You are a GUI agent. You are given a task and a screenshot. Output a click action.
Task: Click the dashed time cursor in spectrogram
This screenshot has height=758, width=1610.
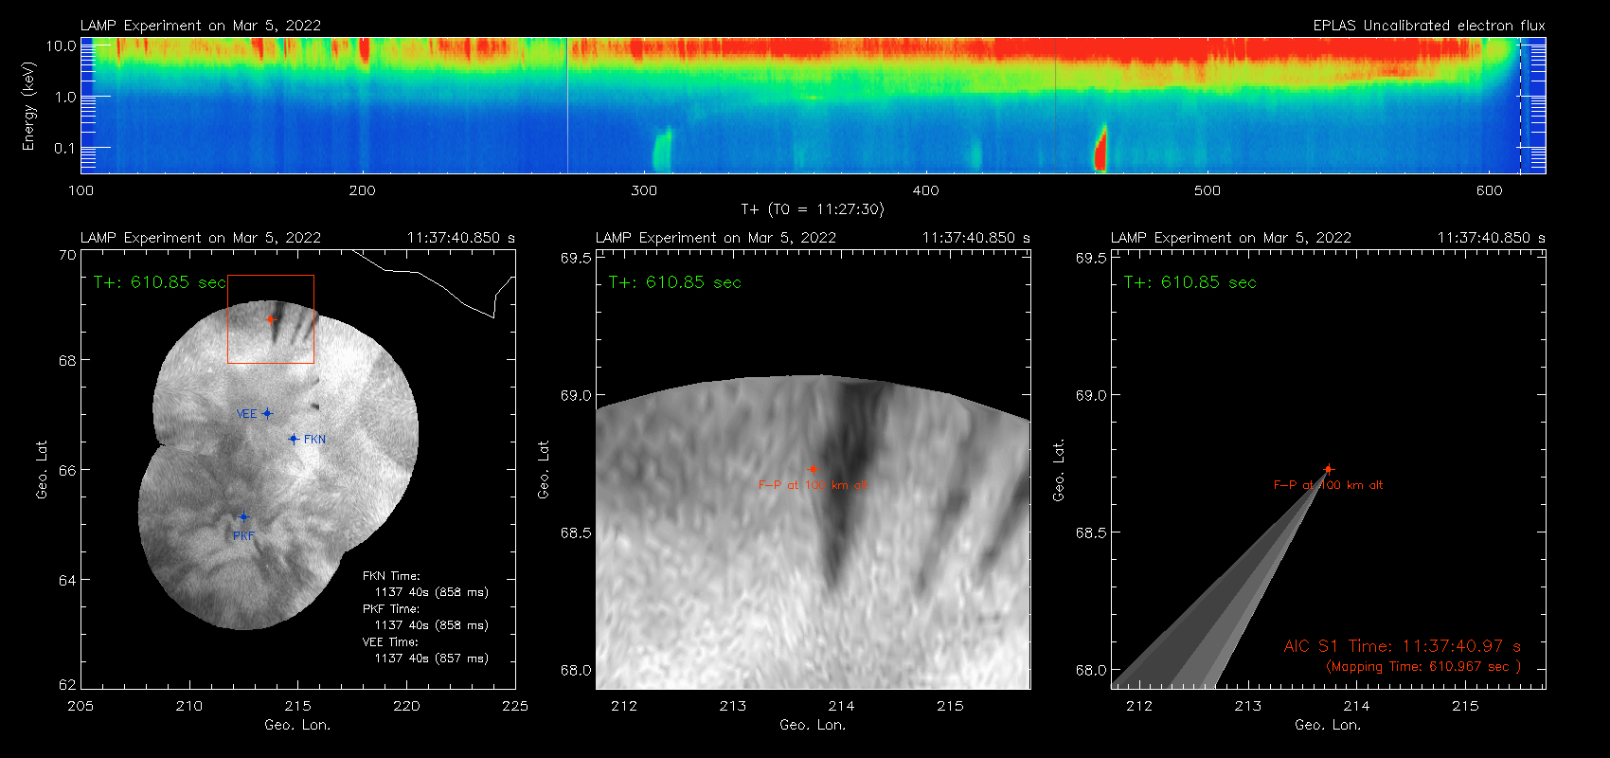(1521, 105)
